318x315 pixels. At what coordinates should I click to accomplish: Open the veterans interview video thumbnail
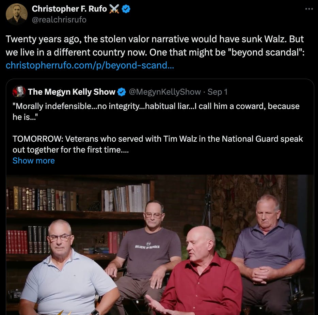point(160,245)
